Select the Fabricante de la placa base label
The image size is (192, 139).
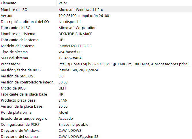[x=24, y=94]
